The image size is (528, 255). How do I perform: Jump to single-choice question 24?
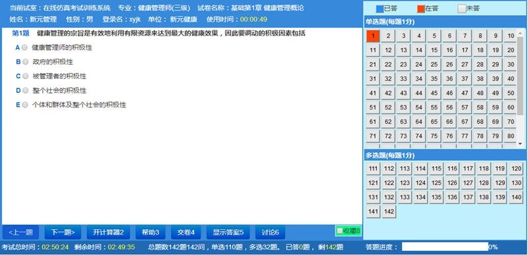pyautogui.click(x=419, y=65)
